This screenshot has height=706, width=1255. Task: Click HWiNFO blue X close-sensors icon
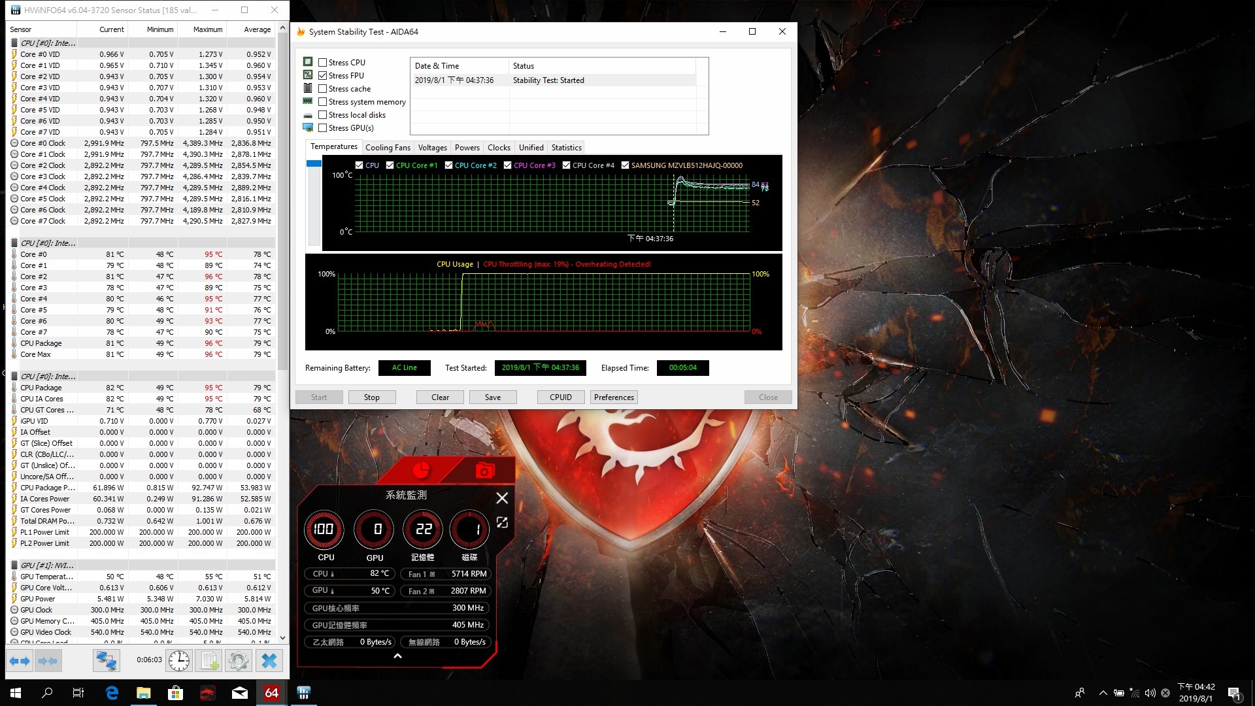click(269, 661)
